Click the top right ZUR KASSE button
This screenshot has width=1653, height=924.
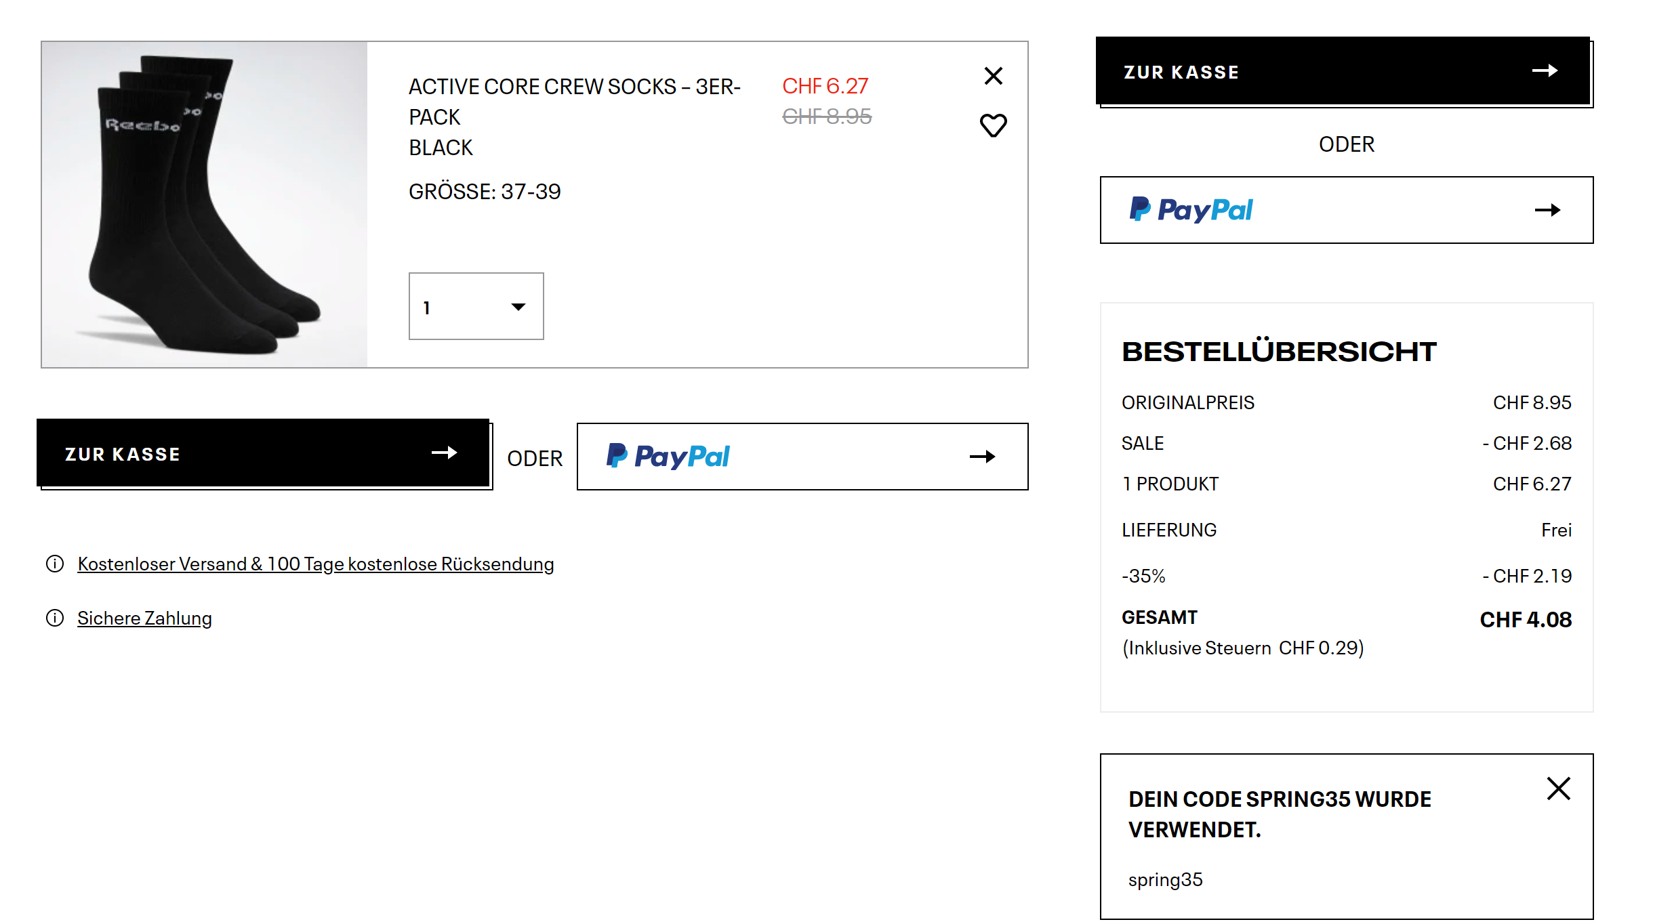(x=1342, y=71)
